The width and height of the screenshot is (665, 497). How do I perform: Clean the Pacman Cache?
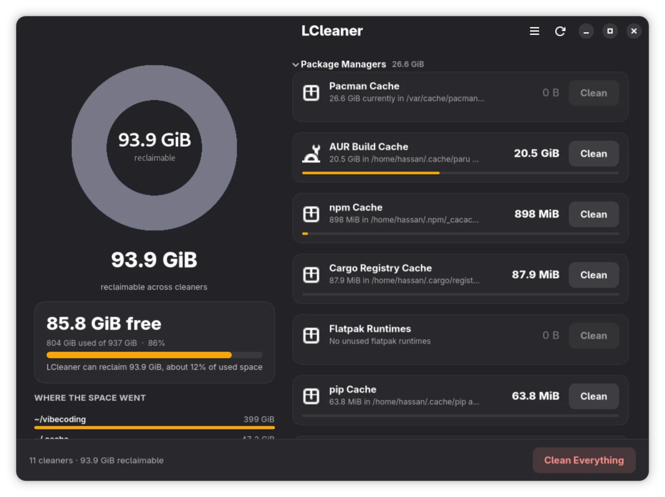click(594, 93)
